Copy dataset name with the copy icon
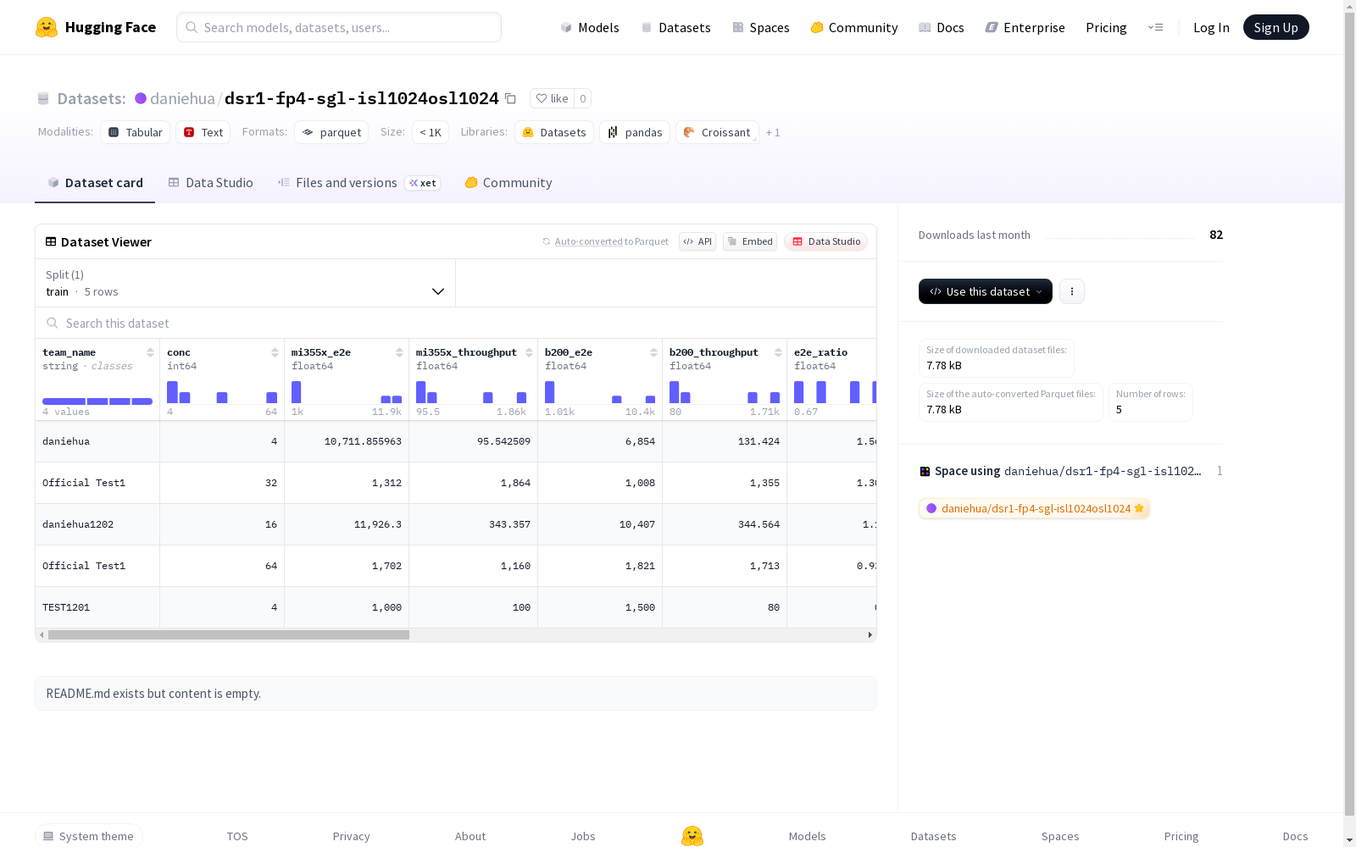 pyautogui.click(x=510, y=98)
